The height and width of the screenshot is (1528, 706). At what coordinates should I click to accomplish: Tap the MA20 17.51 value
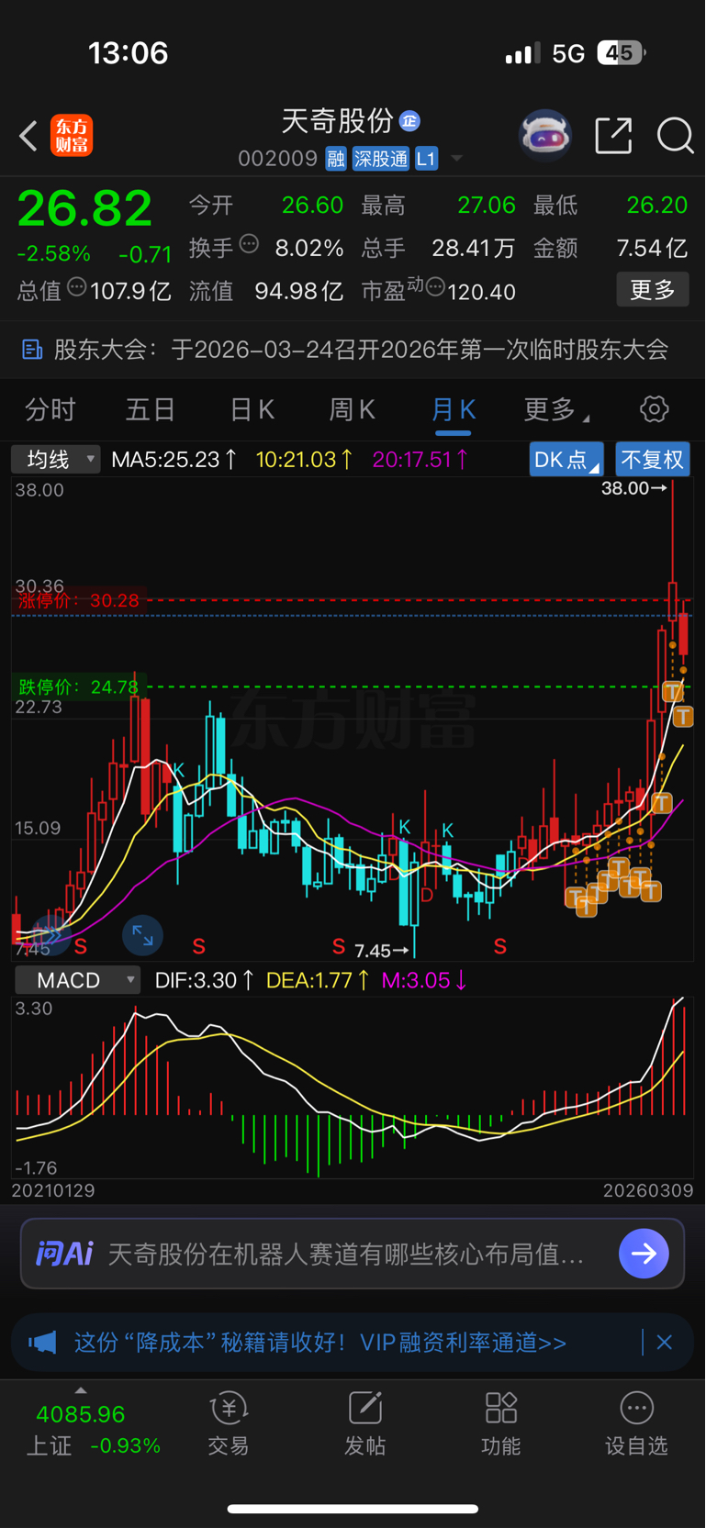[420, 459]
